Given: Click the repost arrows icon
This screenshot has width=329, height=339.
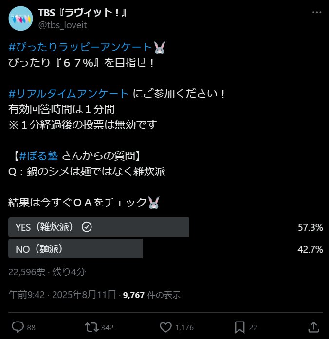Looking at the screenshot, I should click(91, 327).
